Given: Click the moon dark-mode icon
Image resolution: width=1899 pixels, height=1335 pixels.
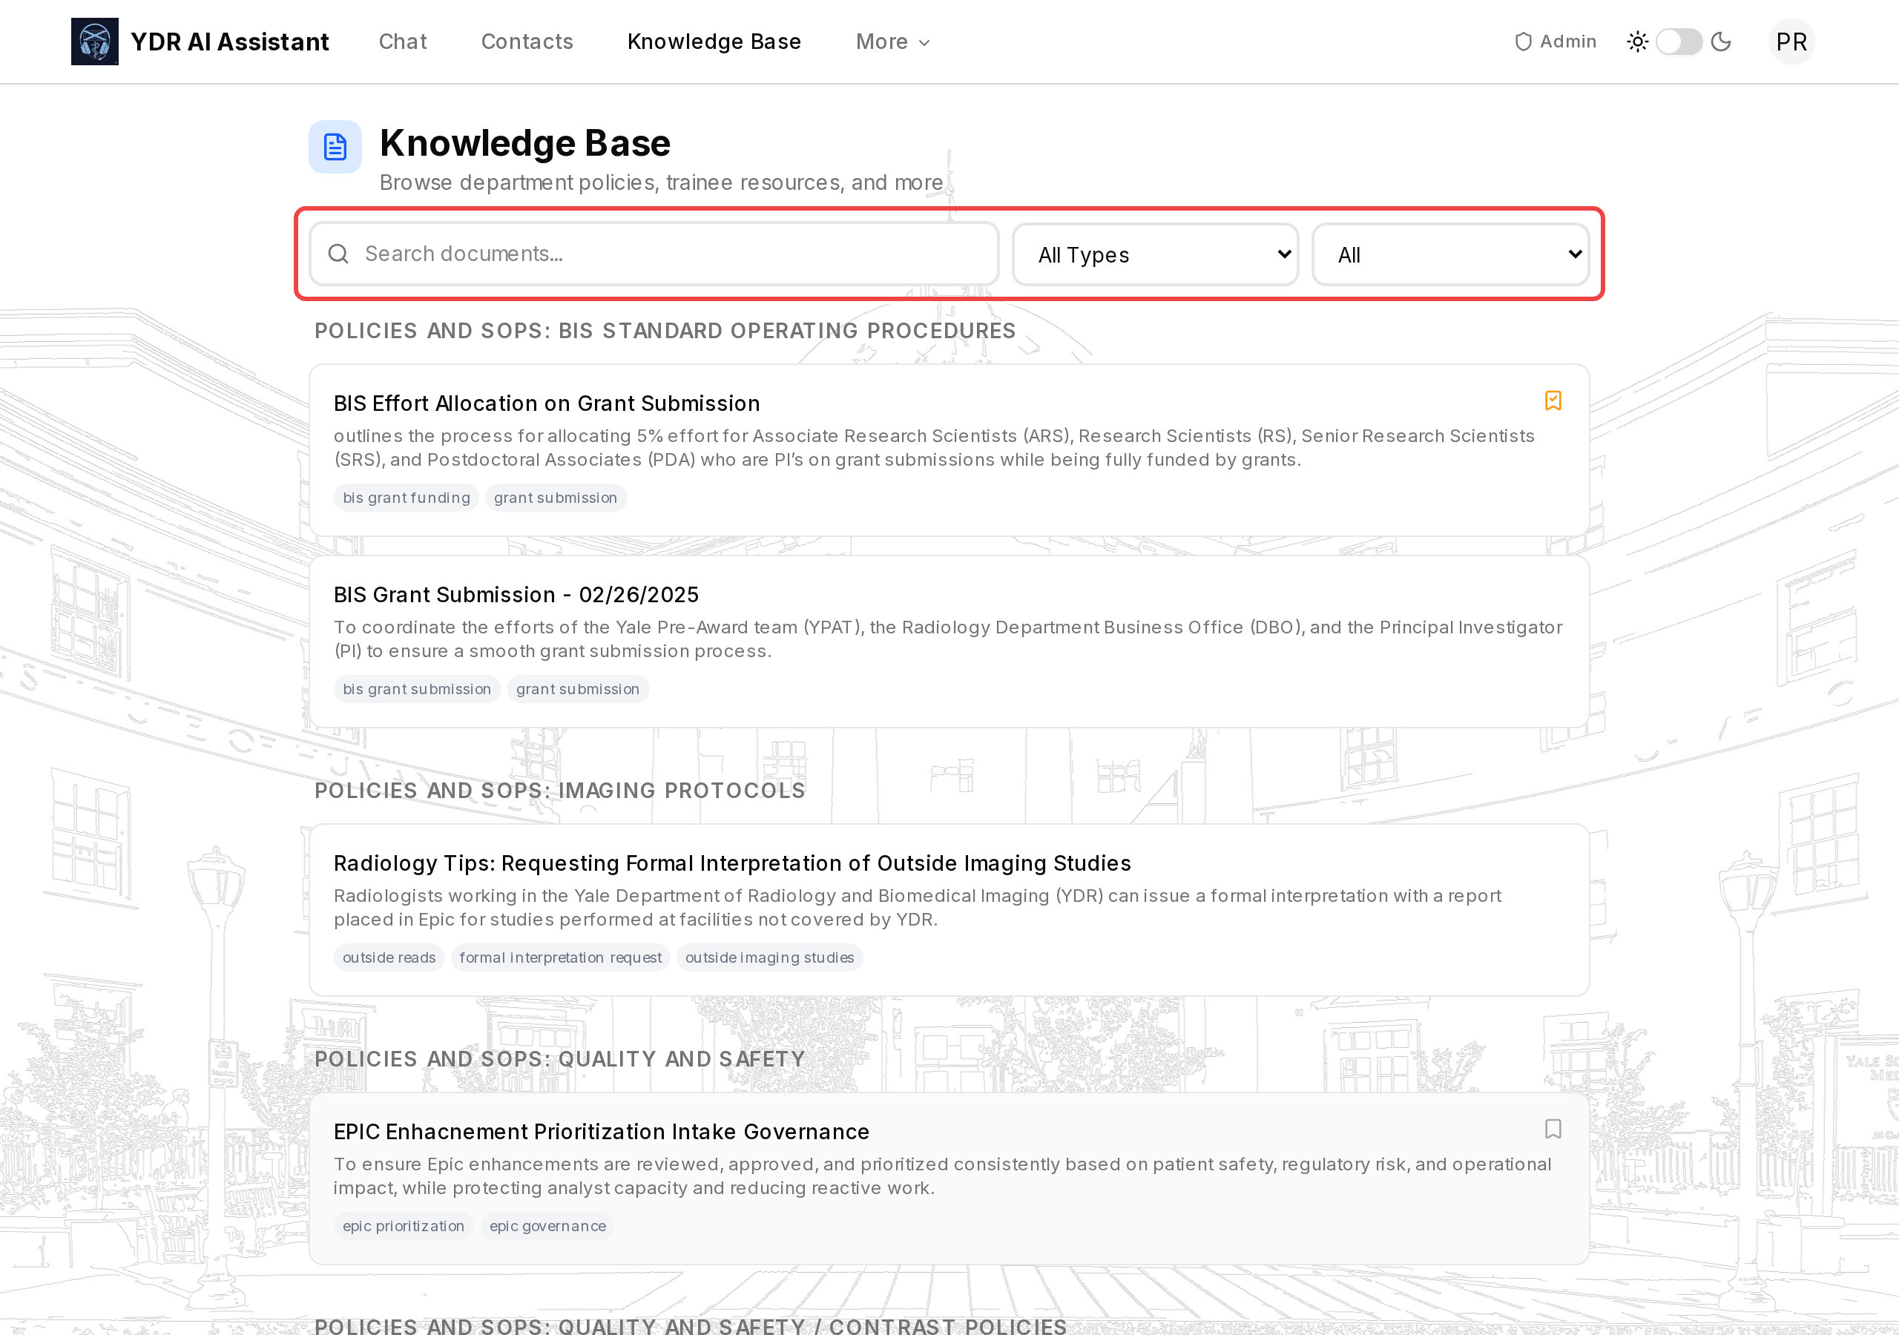Looking at the screenshot, I should click(x=1720, y=42).
